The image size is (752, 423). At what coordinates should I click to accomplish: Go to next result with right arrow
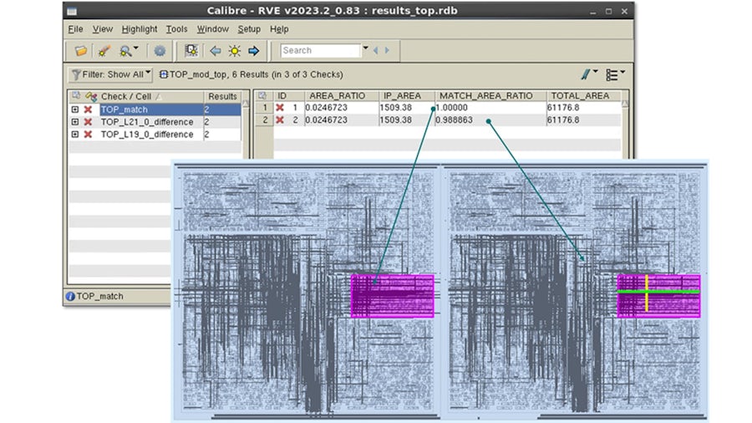coord(253,50)
